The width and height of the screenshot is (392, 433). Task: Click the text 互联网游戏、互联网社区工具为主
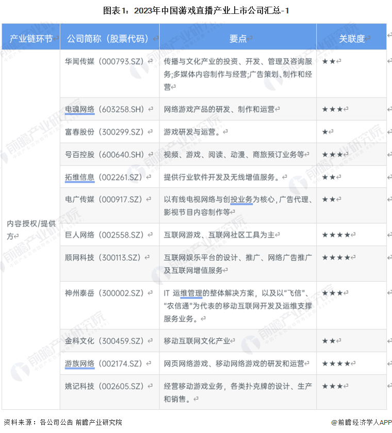[219, 235]
